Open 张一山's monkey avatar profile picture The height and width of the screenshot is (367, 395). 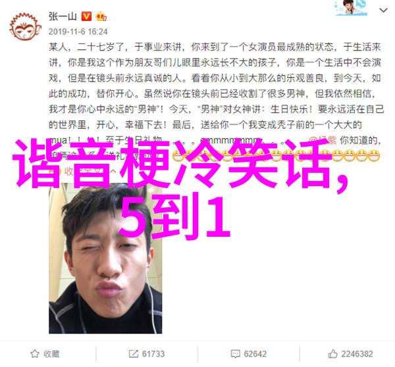25,27
